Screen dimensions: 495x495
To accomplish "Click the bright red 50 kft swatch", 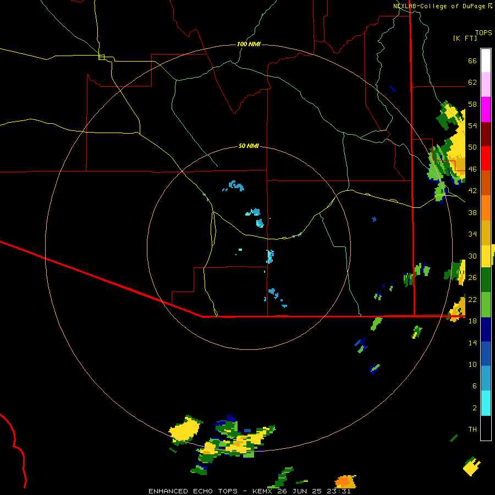I will 486,159.
